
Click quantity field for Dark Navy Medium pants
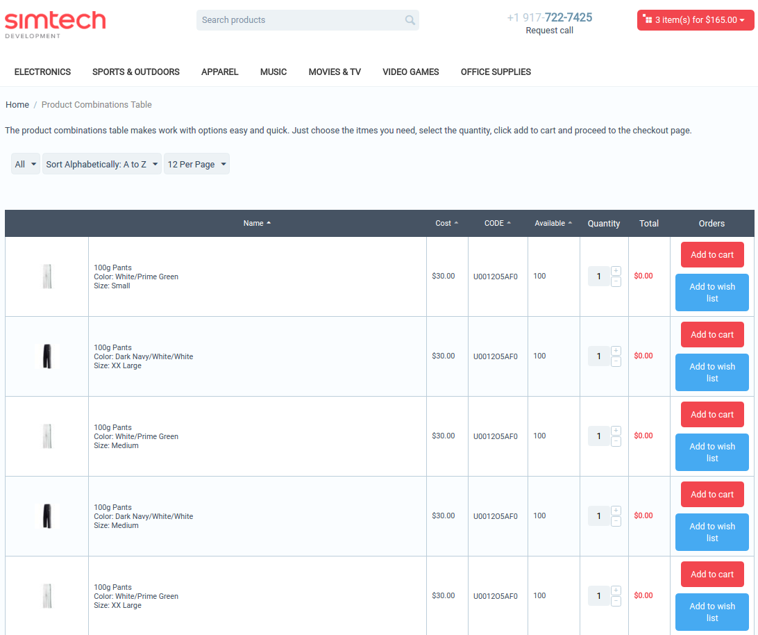[x=598, y=516]
